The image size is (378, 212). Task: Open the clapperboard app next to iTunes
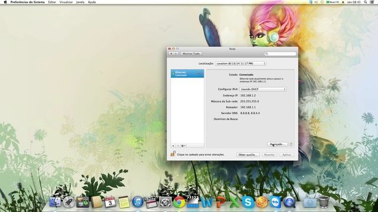click(151, 202)
